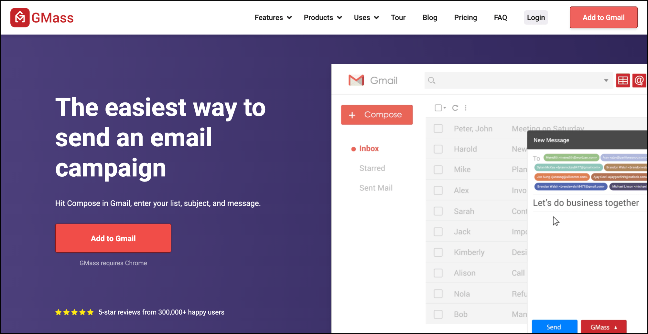Click the hero Add to Gmail button
Image resolution: width=648 pixels, height=334 pixels.
tap(113, 238)
